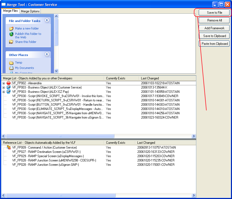Collapse the File and Folder Tasks panel
232x199 pixels.
[x=47, y=20]
